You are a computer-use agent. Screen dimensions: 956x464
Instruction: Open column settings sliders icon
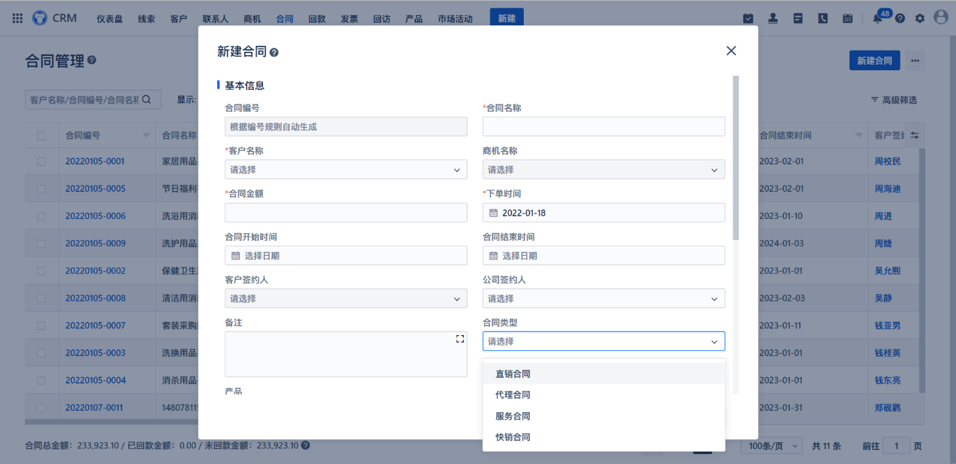pyautogui.click(x=915, y=136)
